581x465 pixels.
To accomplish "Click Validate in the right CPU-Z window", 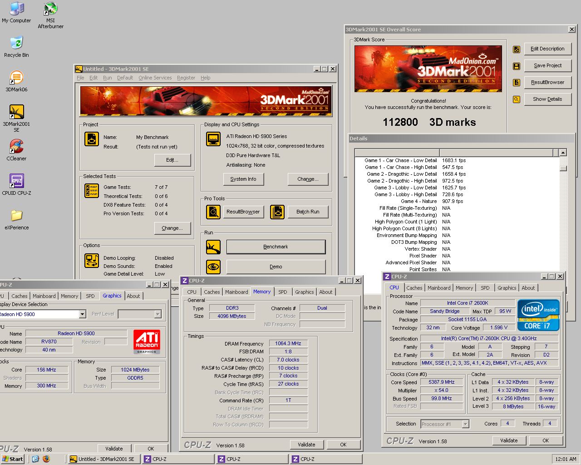I will pyautogui.click(x=509, y=440).
